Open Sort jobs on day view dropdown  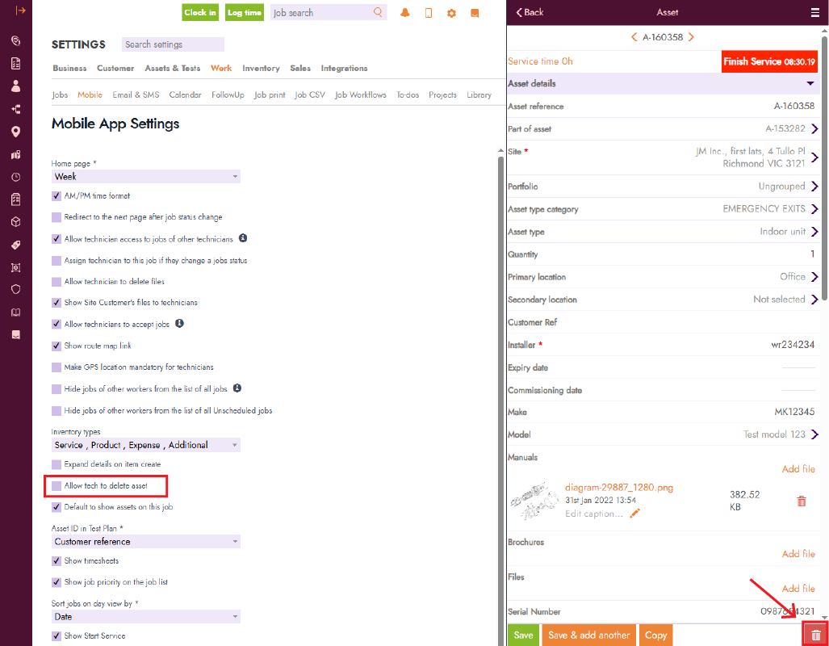pos(146,616)
